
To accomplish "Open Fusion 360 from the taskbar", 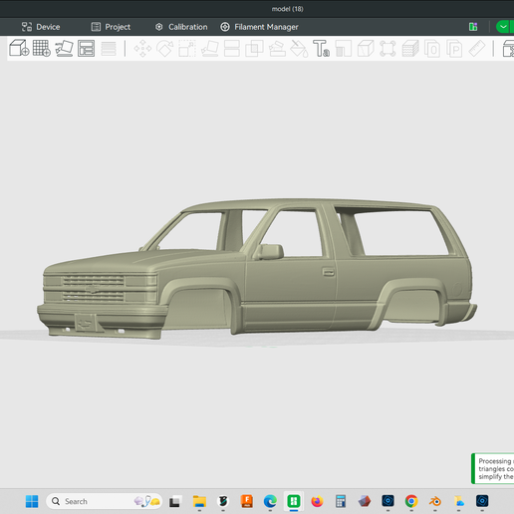I will [x=247, y=501].
